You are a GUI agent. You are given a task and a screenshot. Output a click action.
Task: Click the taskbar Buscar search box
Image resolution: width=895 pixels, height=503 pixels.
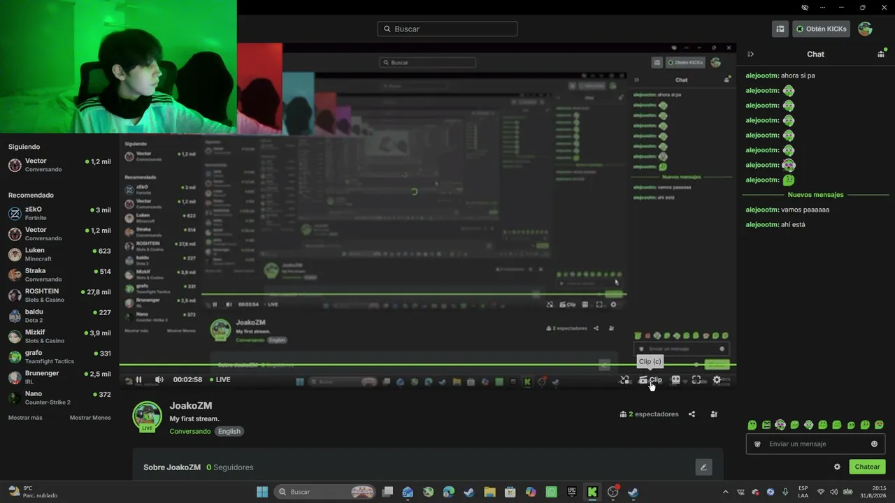tap(325, 492)
